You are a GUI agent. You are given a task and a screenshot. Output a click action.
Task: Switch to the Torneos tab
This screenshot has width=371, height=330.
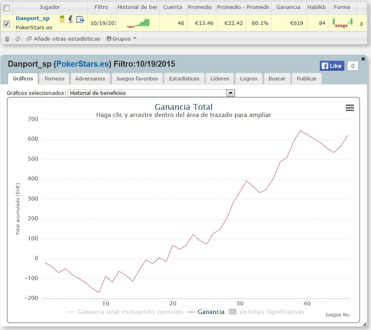coord(54,79)
